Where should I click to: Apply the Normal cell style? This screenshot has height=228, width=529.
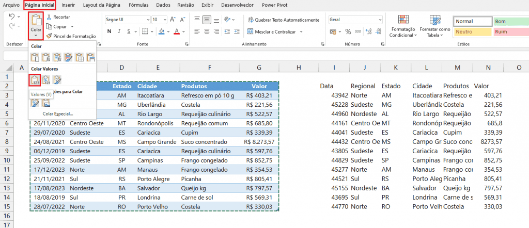pyautogui.click(x=473, y=21)
